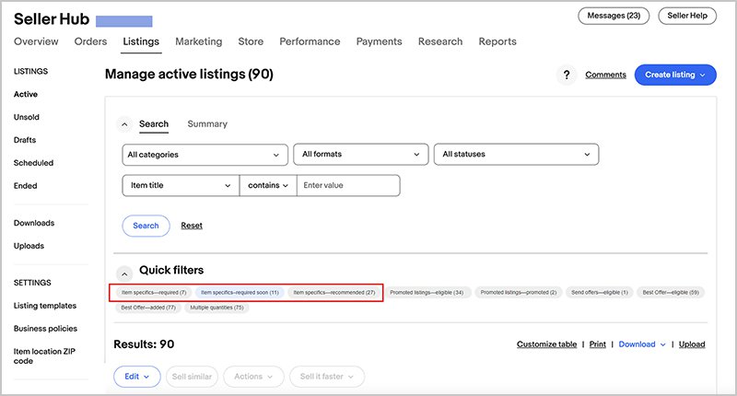The width and height of the screenshot is (737, 396).
Task: Open Downloads in sidebar
Action: click(x=34, y=223)
